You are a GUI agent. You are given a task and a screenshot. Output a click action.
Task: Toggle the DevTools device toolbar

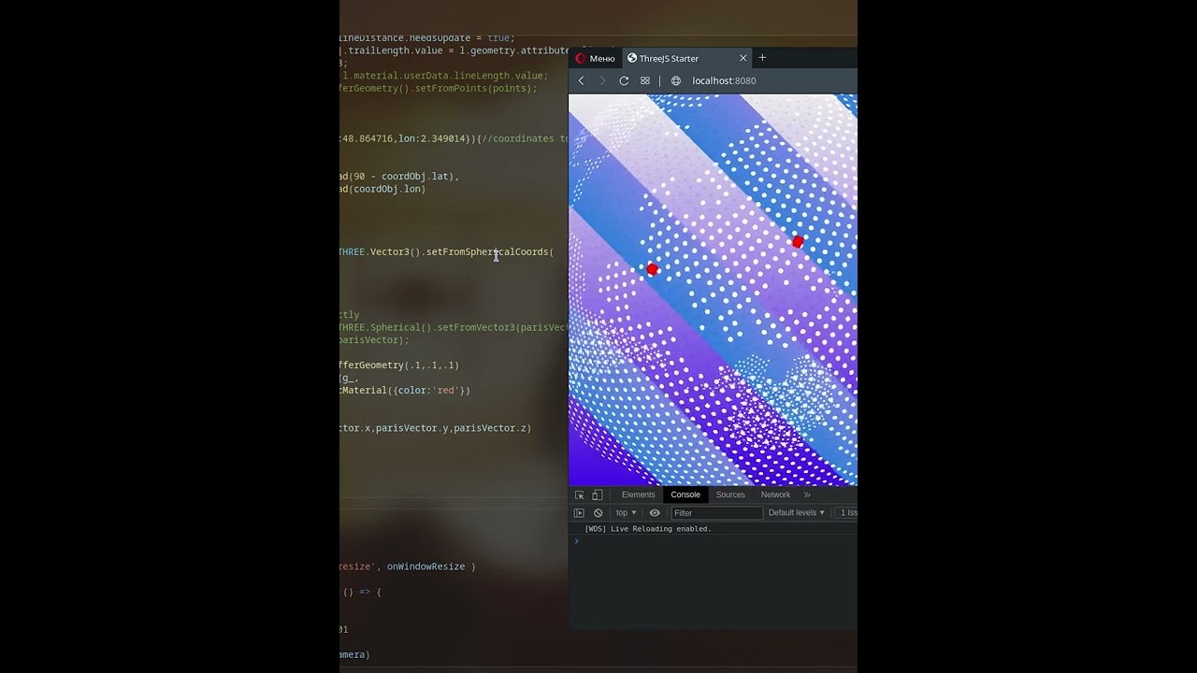(598, 494)
